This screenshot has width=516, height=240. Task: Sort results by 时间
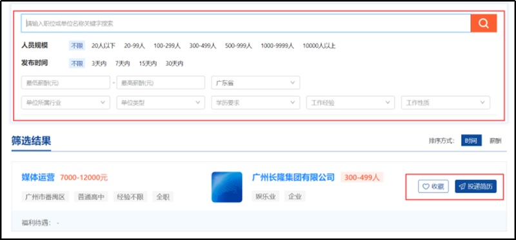coord(471,141)
